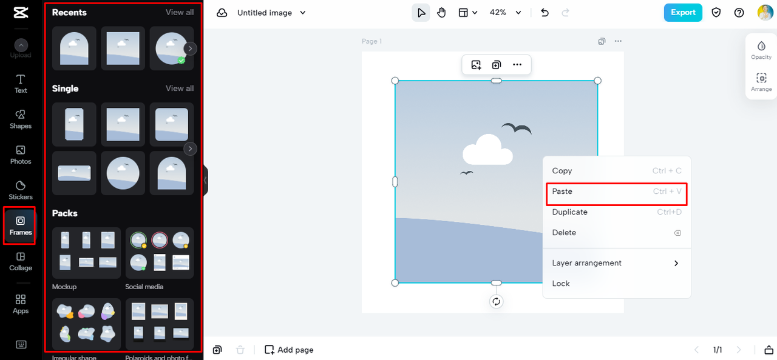777x360 pixels.
Task: Open the Upload panel
Action: pyautogui.click(x=21, y=48)
